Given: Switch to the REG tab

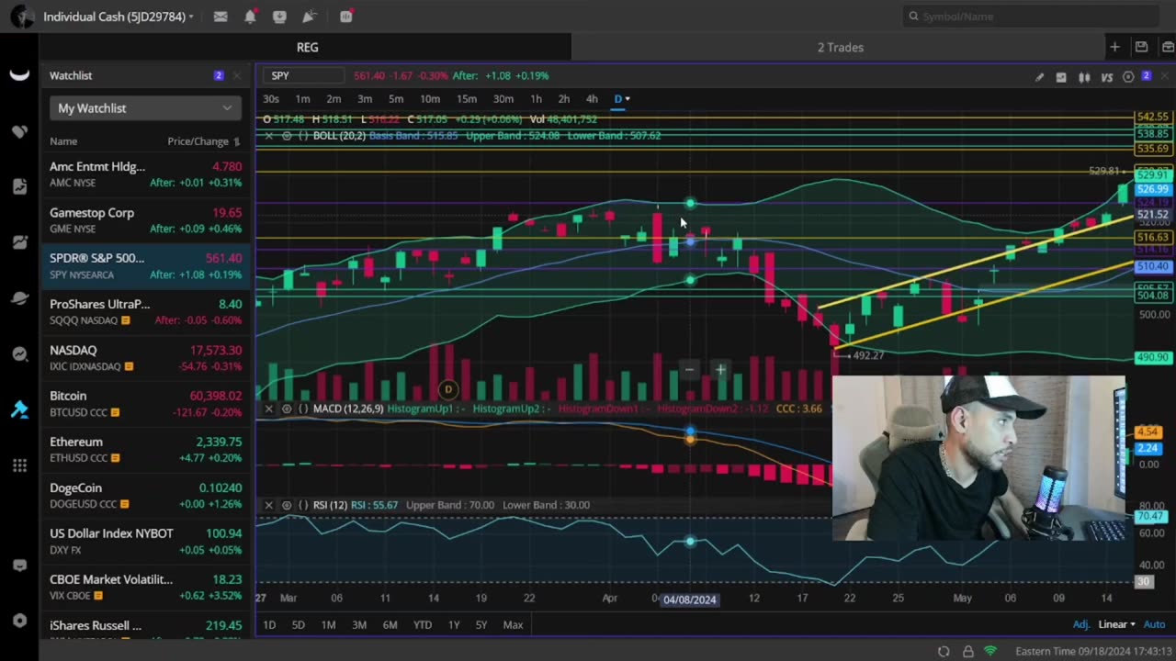Looking at the screenshot, I should pos(307,47).
